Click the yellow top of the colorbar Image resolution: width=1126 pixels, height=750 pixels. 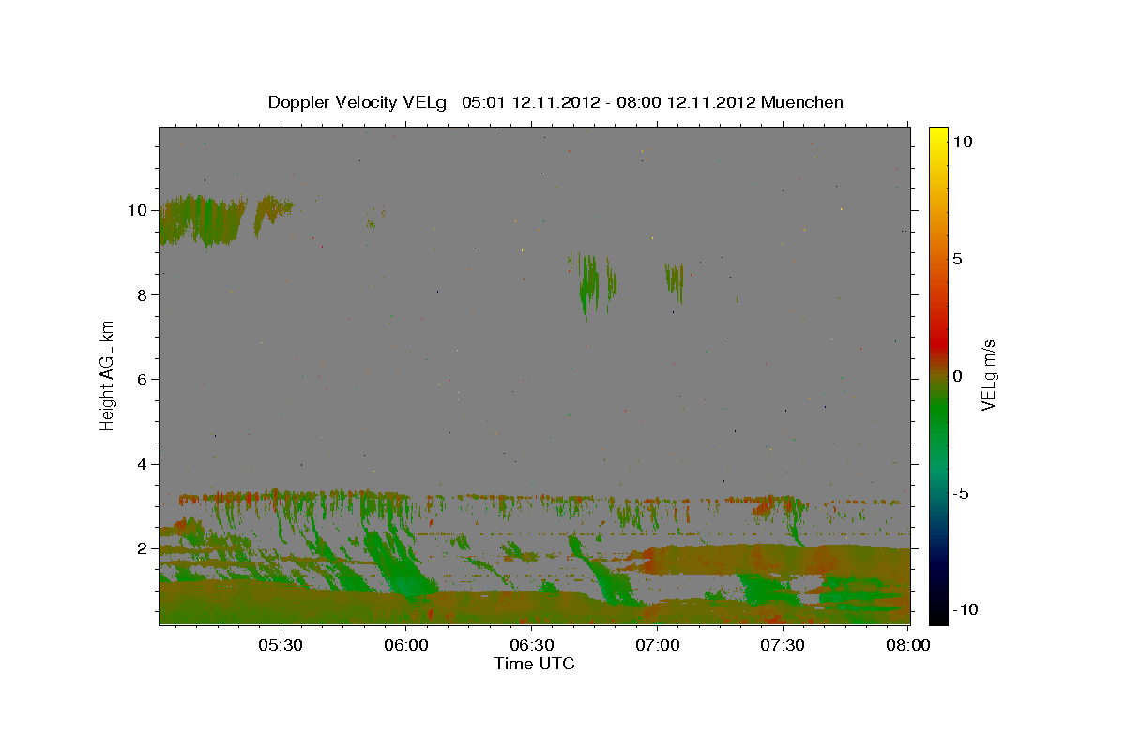938,136
